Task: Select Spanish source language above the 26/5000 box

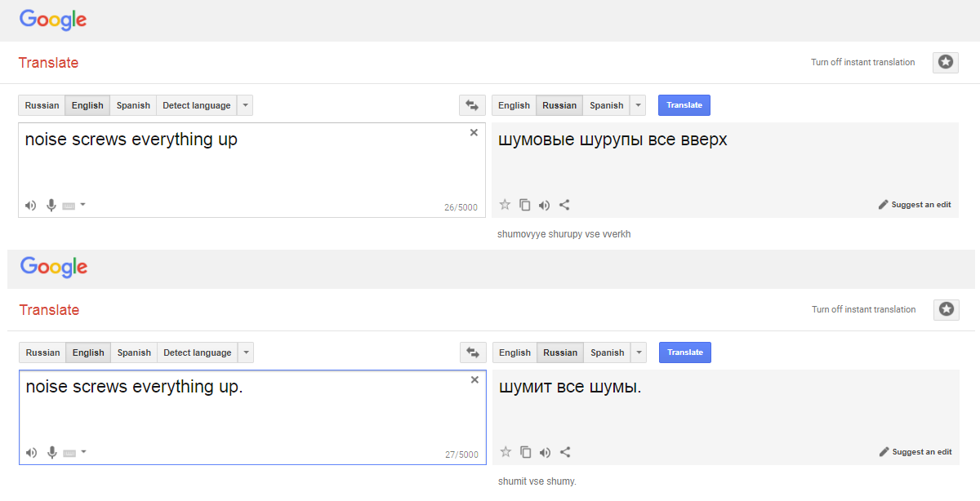Action: (x=133, y=105)
